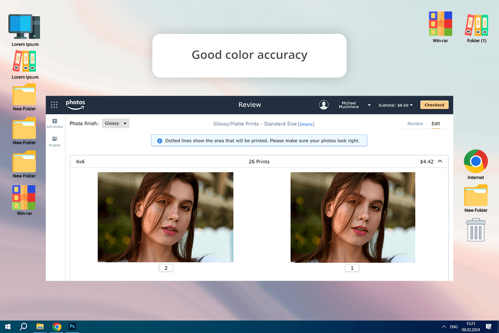Click the 26 Prints label
Image resolution: width=499 pixels, height=333 pixels.
point(259,162)
